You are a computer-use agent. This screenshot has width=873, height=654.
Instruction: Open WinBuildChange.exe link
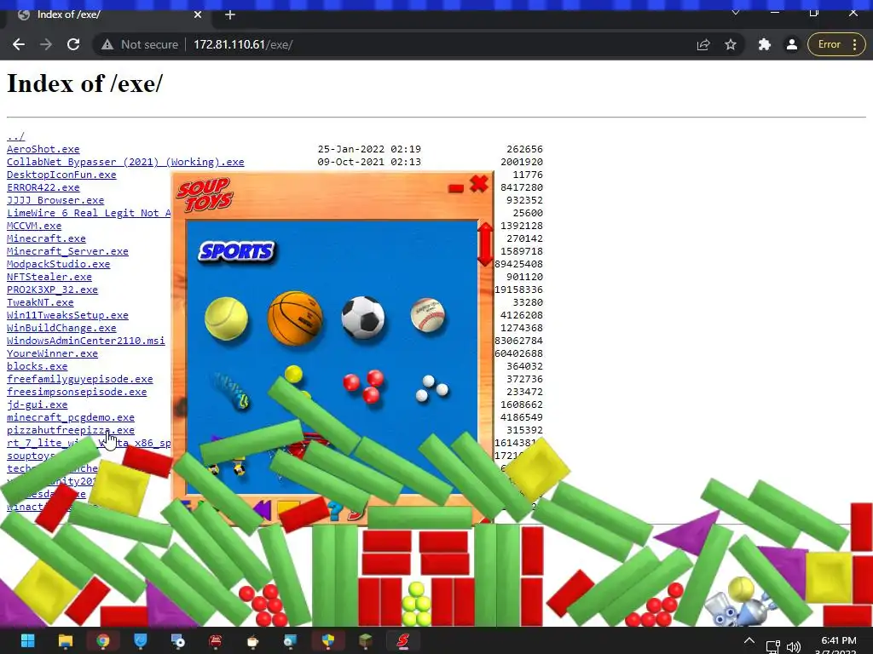coord(61,328)
